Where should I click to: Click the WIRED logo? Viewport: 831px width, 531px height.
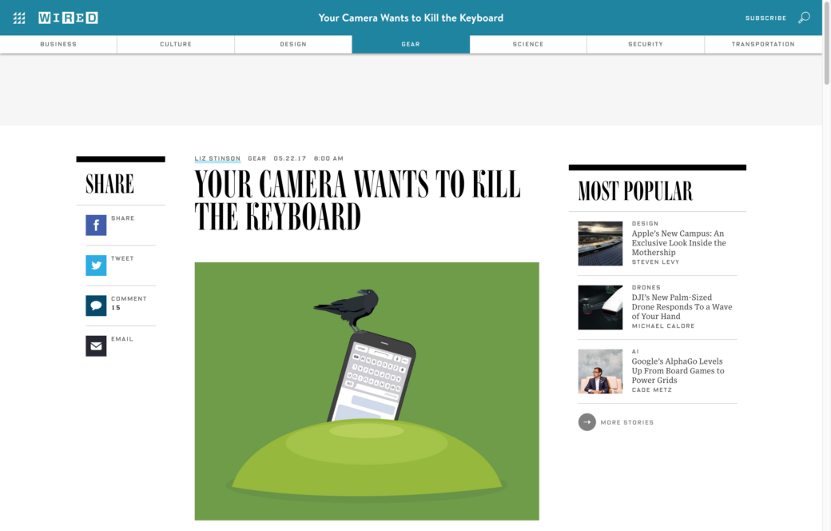point(68,18)
